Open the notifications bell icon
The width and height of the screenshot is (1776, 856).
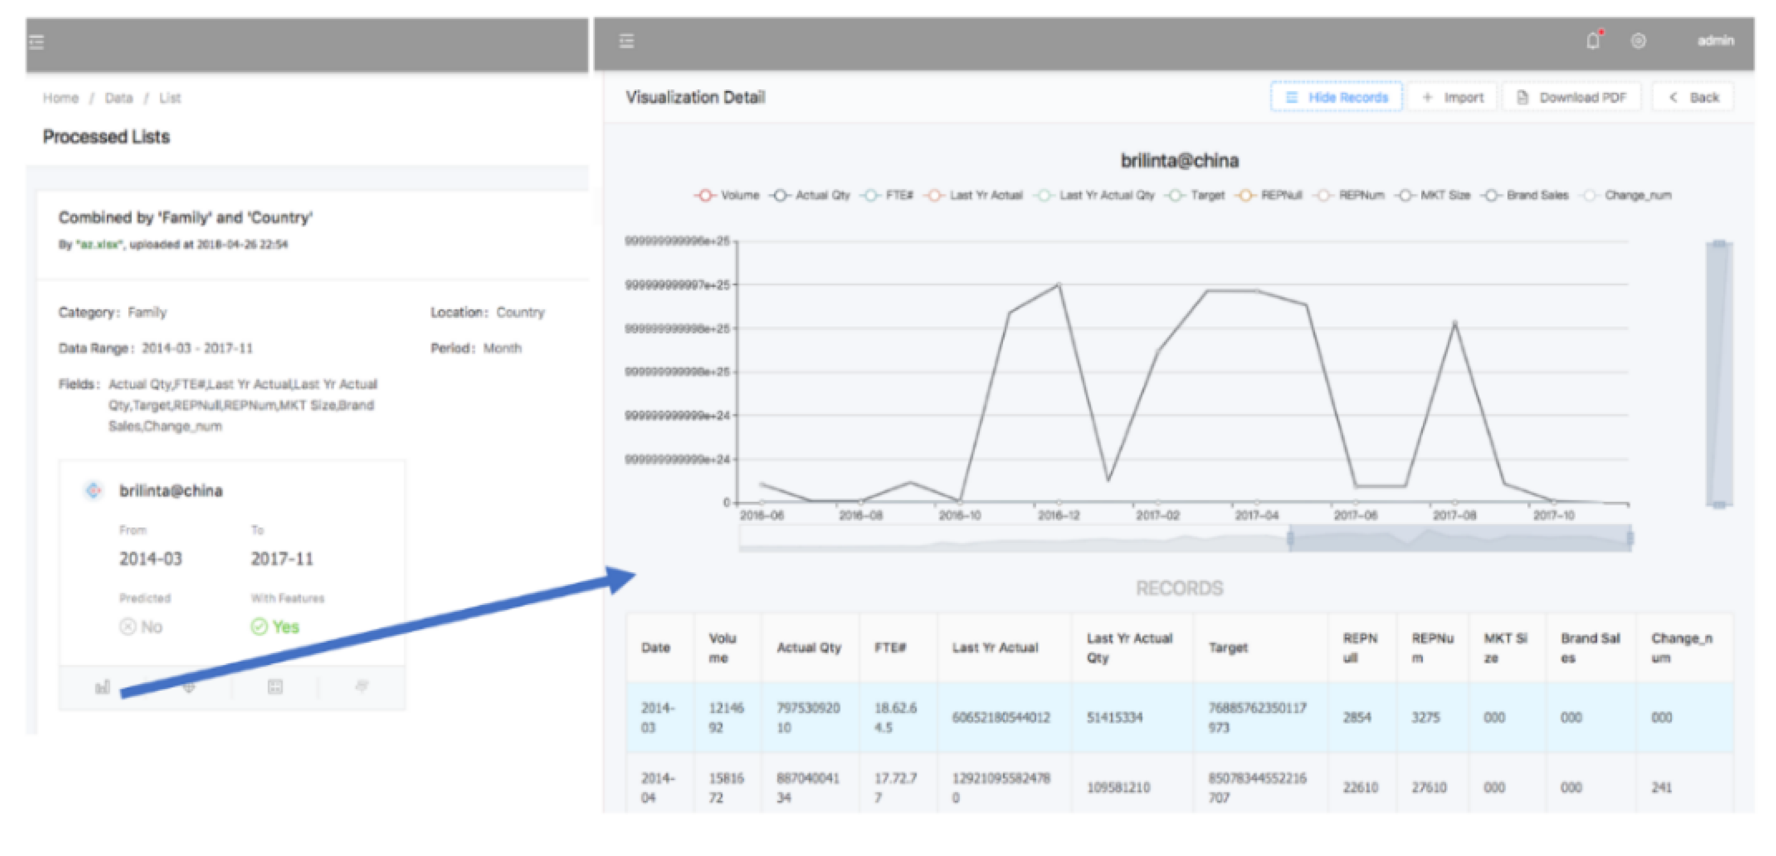point(1592,41)
